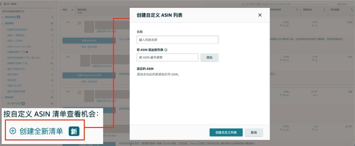Click the sales rank value # 79
This screenshot has height=146, width=355.
click(315, 57)
